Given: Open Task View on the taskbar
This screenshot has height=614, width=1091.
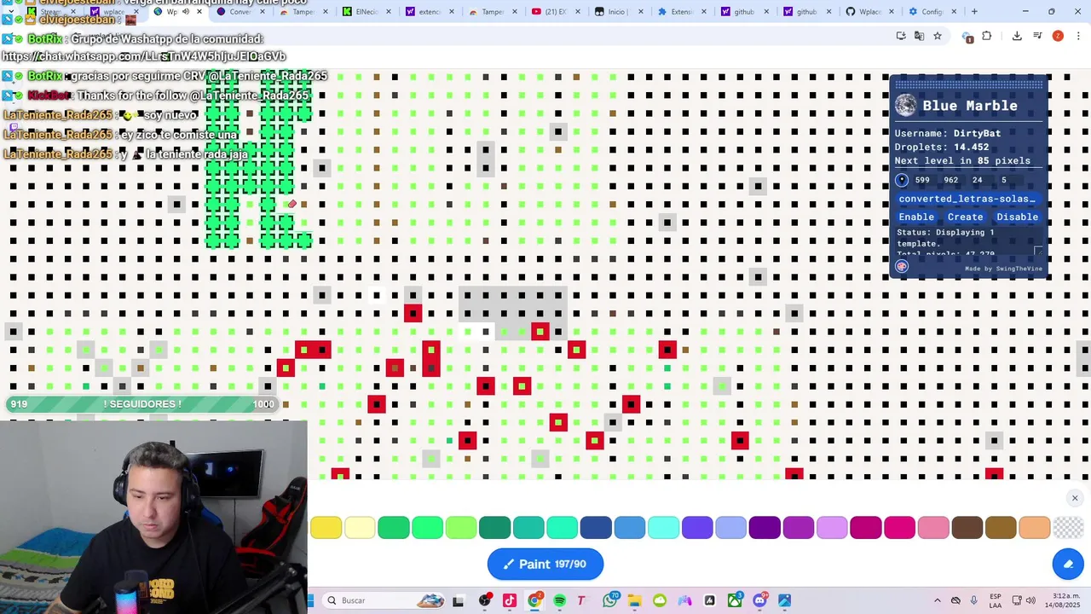Looking at the screenshot, I should [x=458, y=600].
